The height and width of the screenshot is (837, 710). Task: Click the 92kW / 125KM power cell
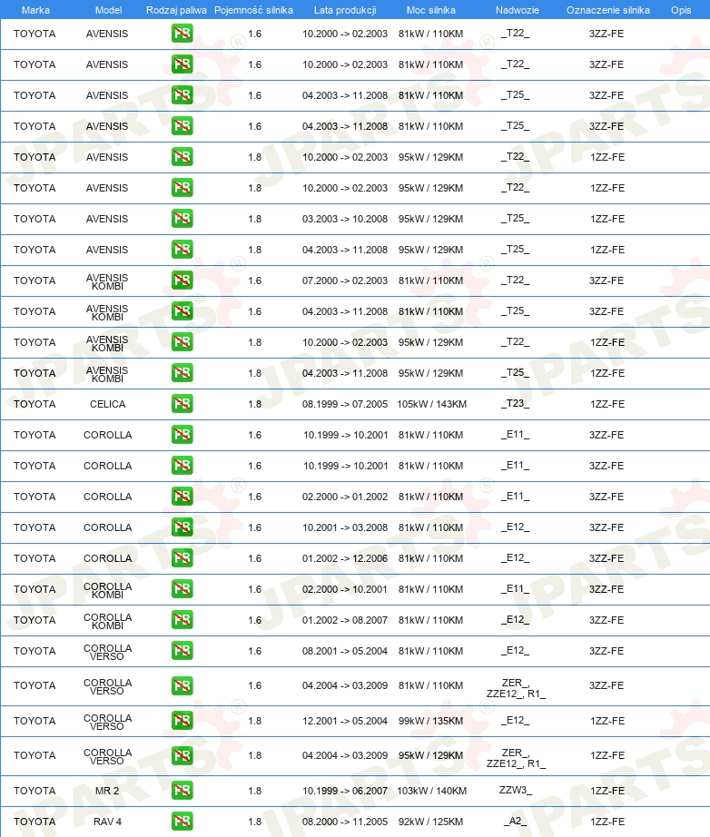coord(430,822)
